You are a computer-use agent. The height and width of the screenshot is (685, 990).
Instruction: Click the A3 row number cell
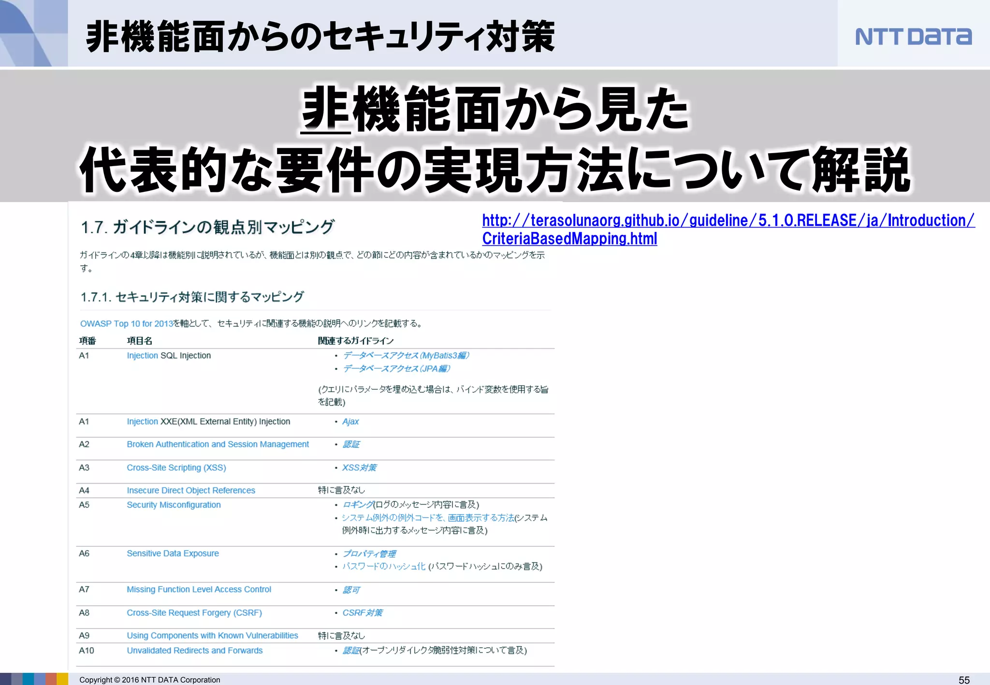tap(84, 468)
